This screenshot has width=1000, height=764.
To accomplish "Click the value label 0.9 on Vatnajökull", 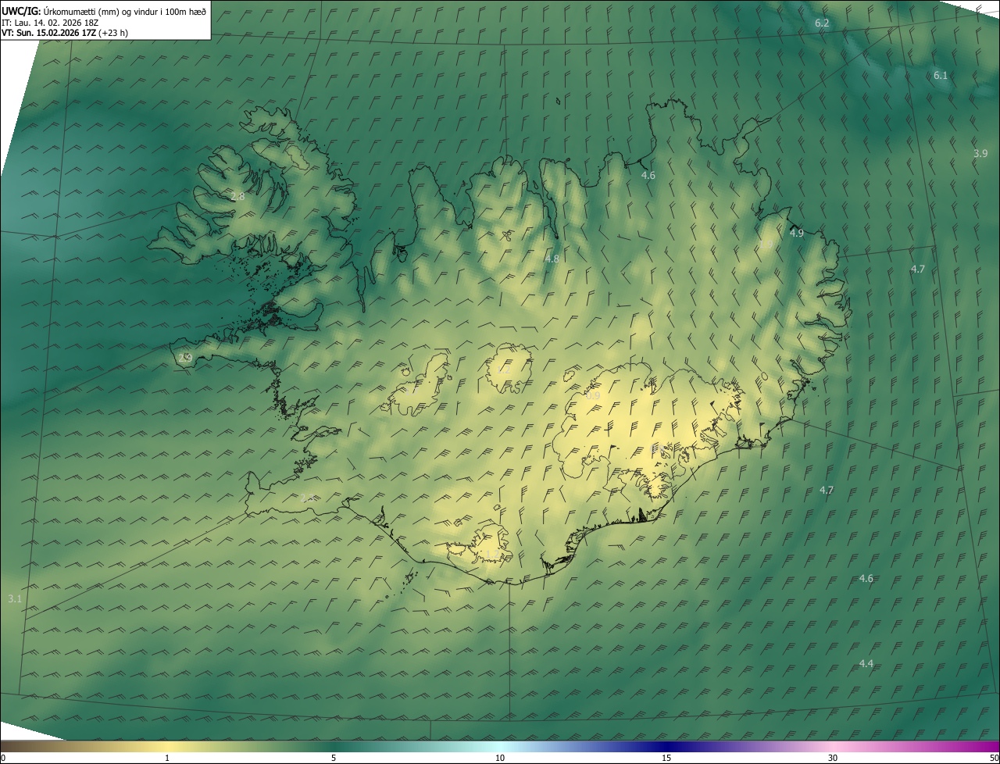I will [593, 396].
